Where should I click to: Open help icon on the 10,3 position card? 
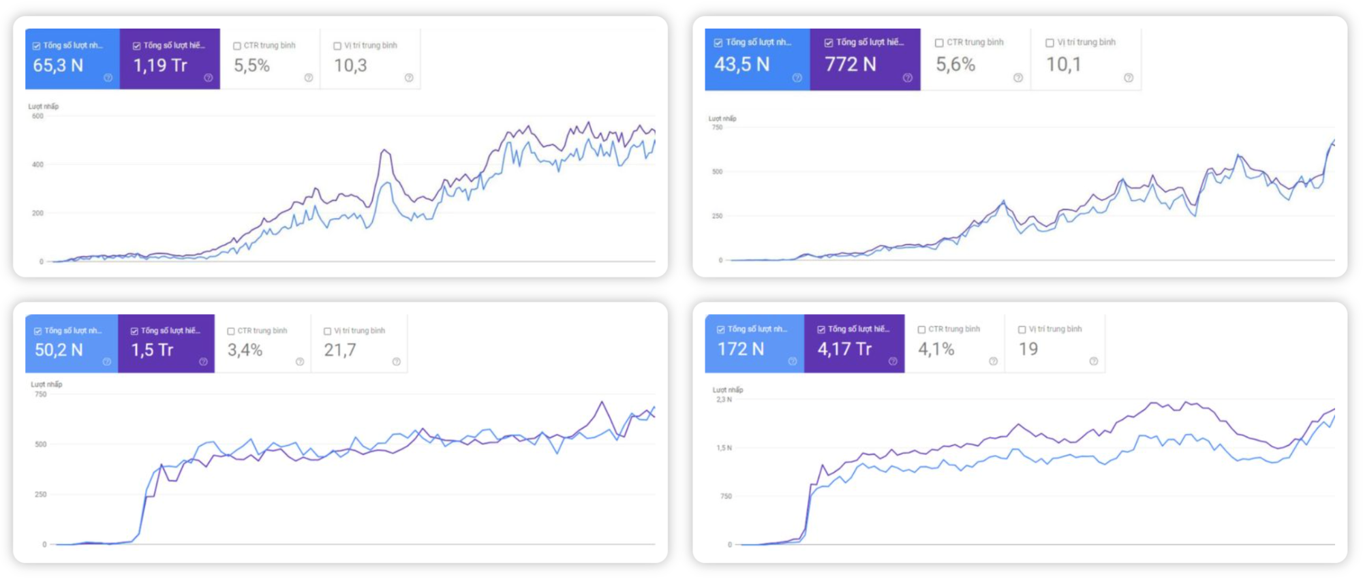(409, 78)
